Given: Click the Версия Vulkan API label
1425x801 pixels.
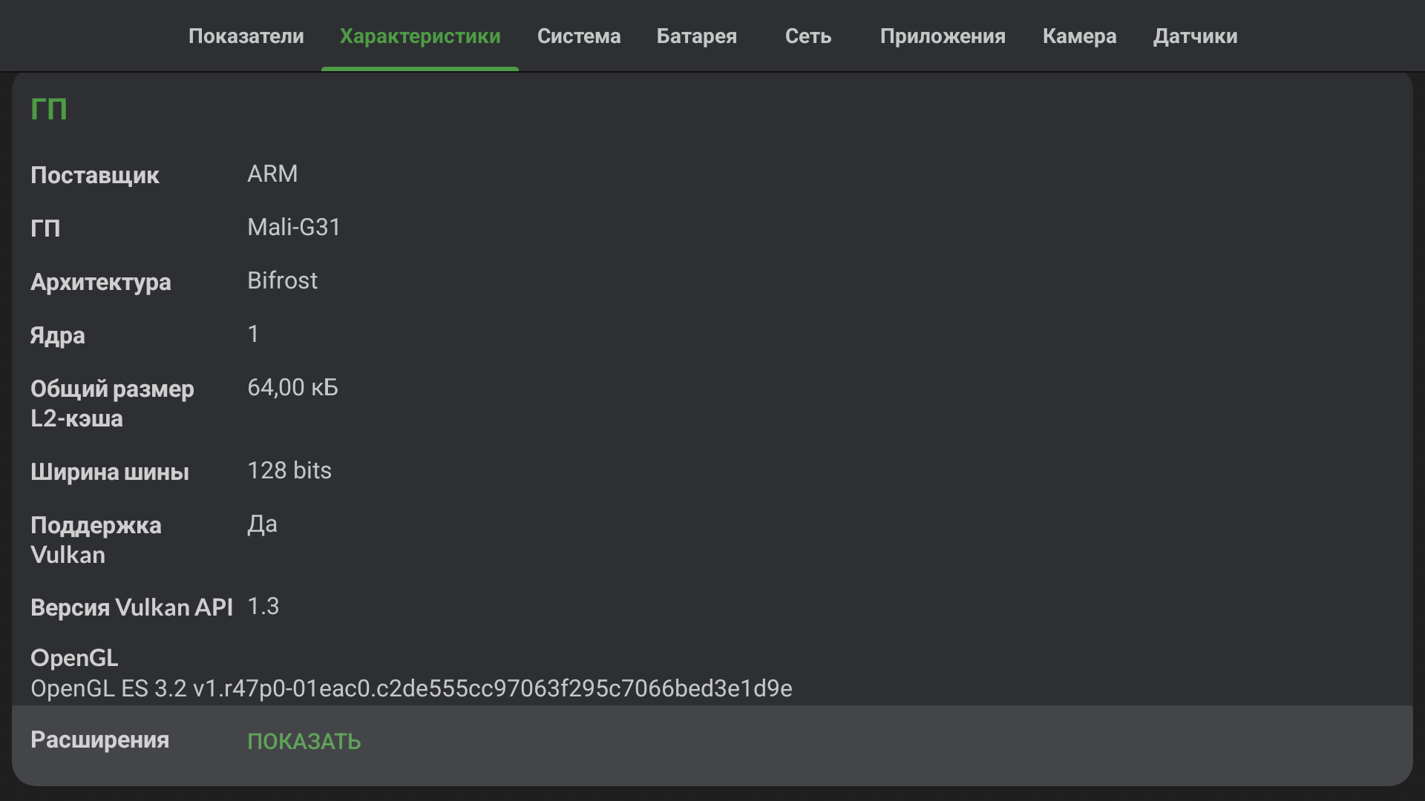Looking at the screenshot, I should point(131,607).
